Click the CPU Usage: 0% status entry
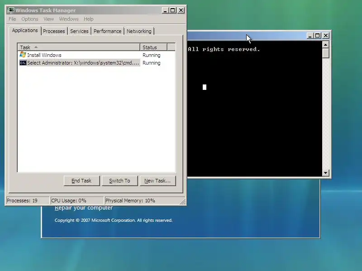The height and width of the screenshot is (271, 362). click(x=77, y=201)
